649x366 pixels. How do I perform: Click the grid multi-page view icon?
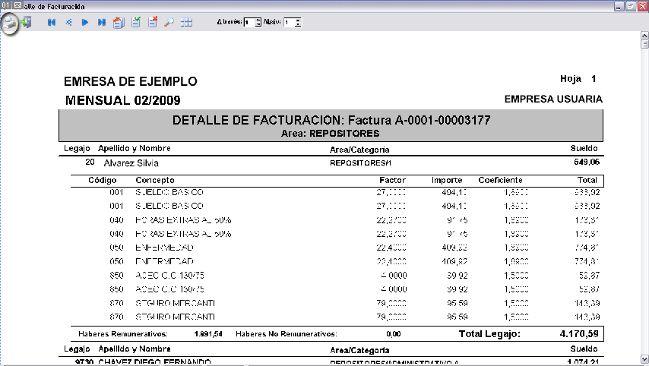(186, 23)
